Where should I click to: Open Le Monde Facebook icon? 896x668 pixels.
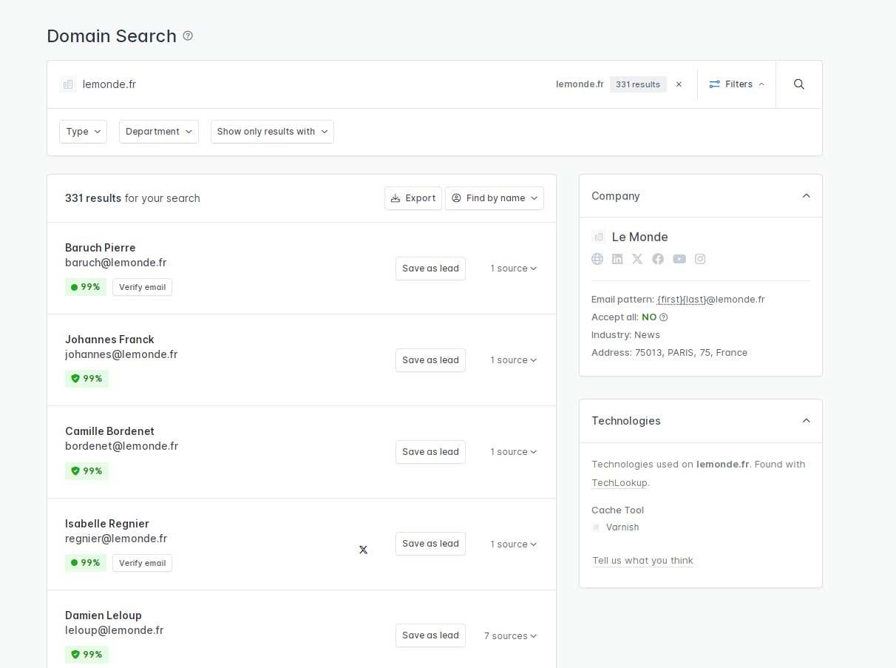tap(658, 259)
